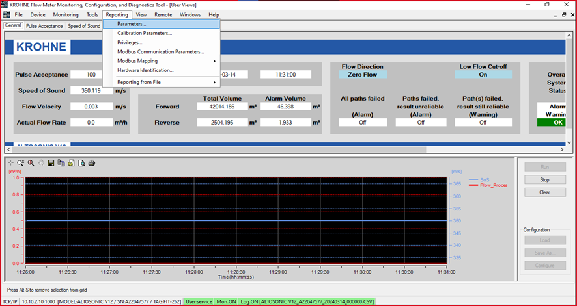
Task: Open the View menu
Action: click(141, 15)
